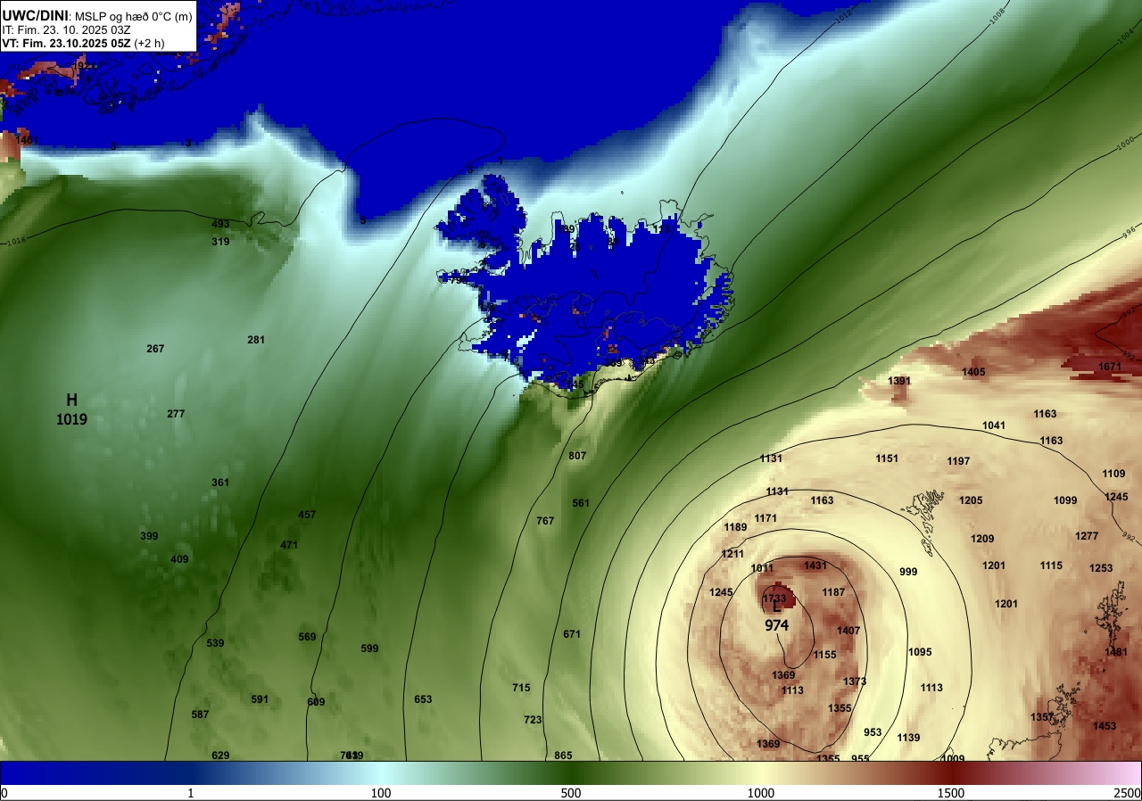Screen dimensions: 1142x801
Task: Click the "1431" height value
Action: (x=815, y=566)
